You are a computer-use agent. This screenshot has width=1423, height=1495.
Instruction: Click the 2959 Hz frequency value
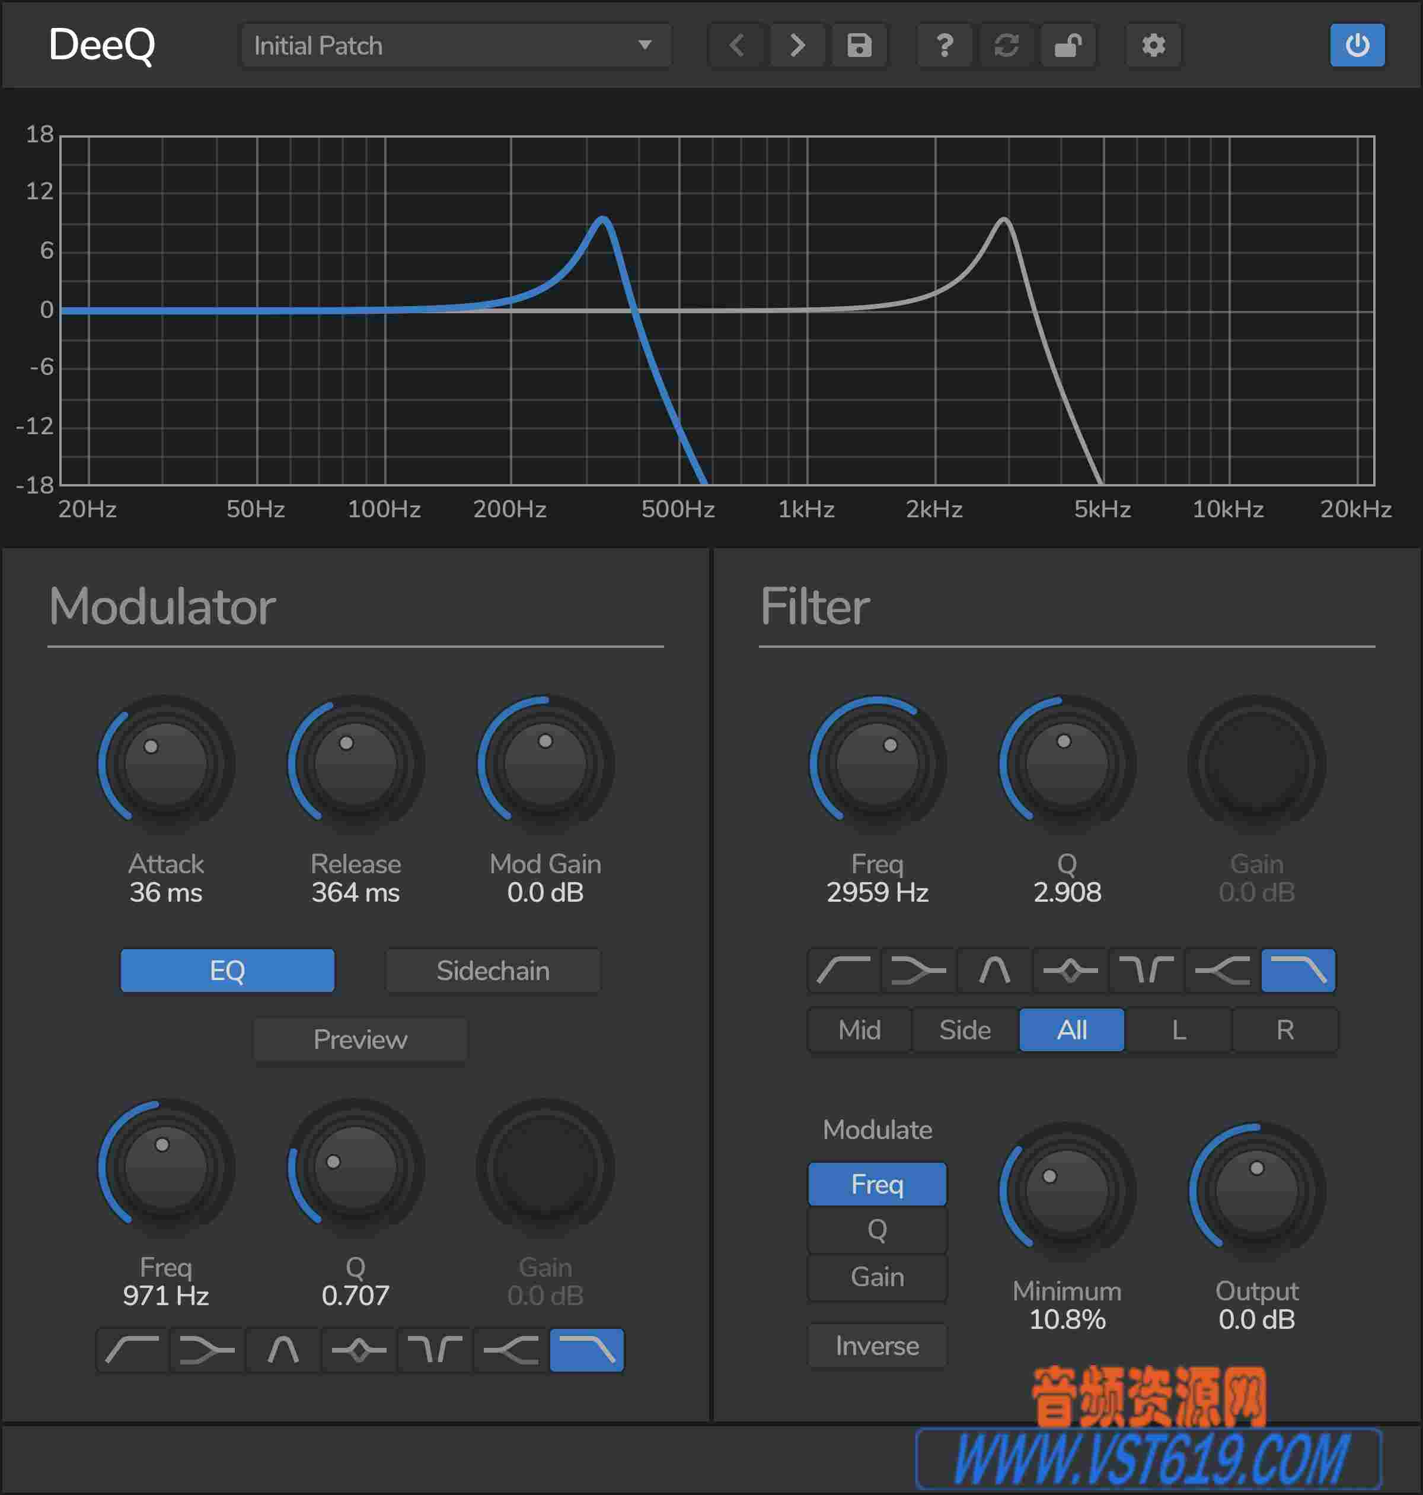click(x=878, y=892)
